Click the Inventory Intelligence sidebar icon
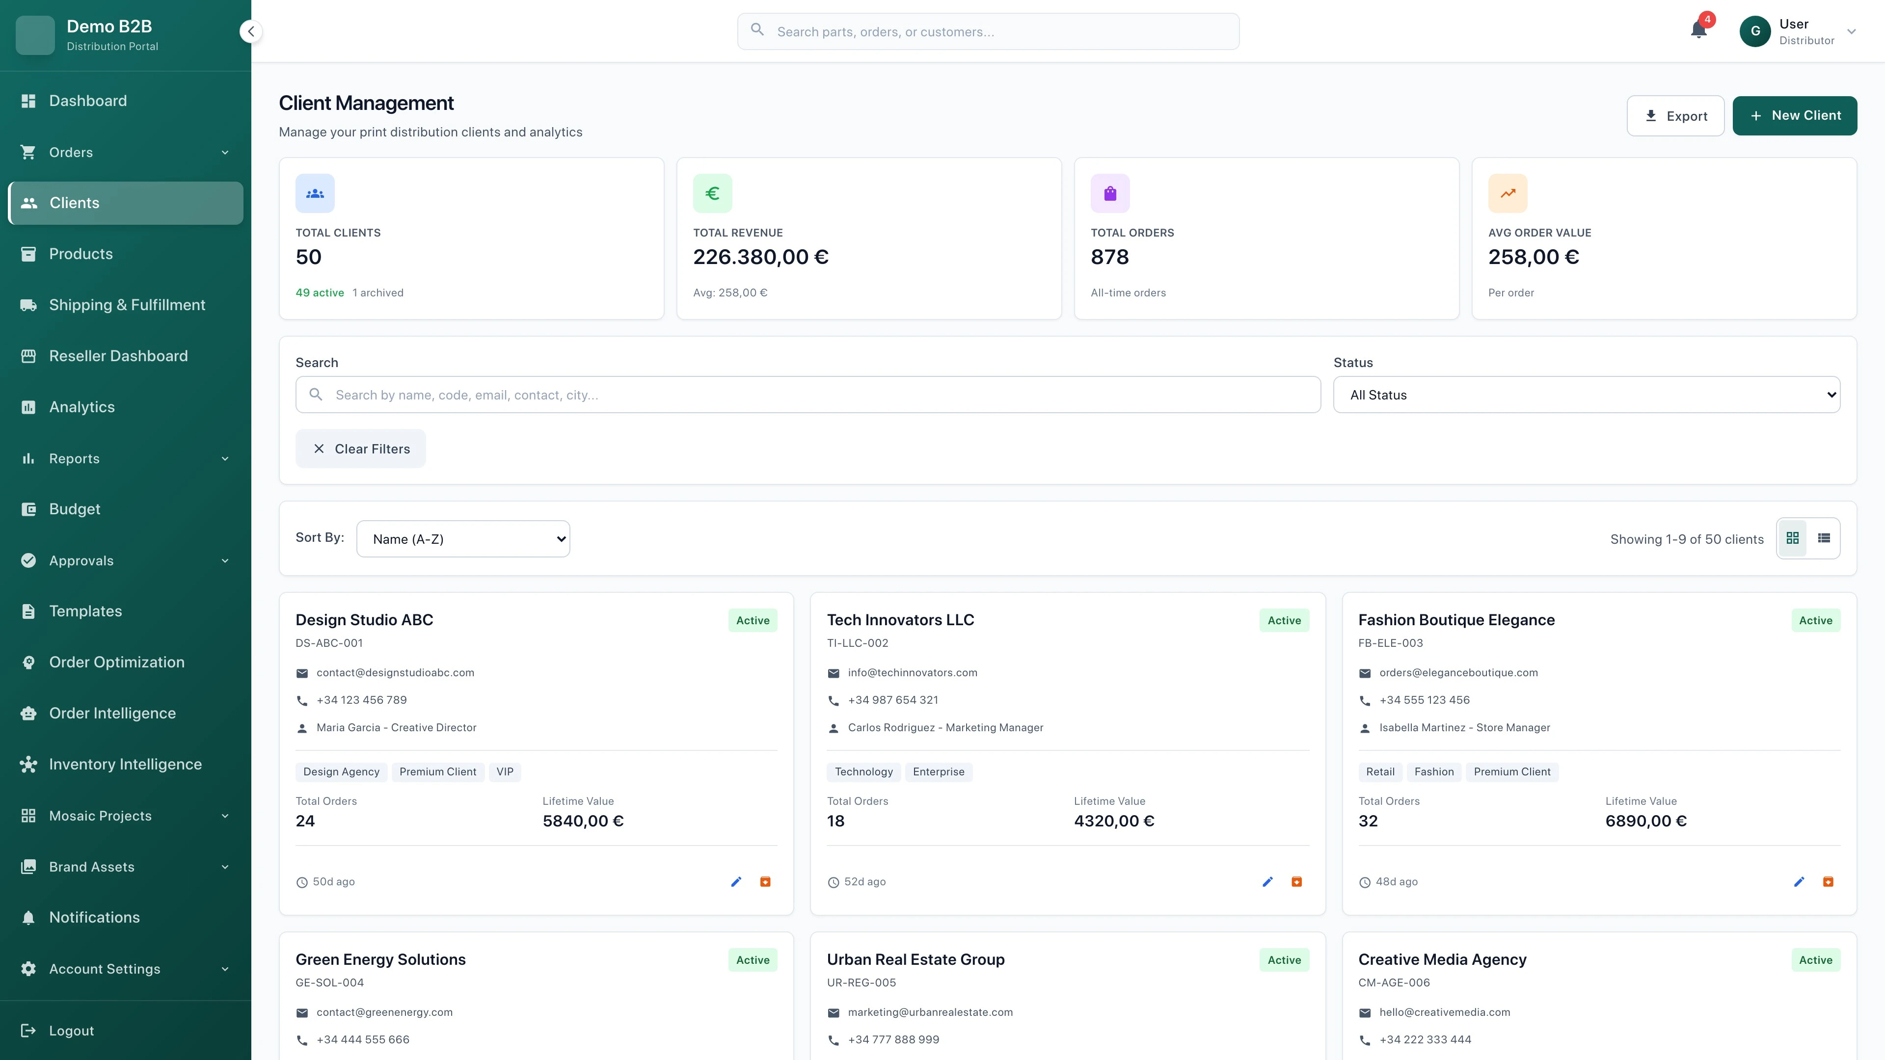The width and height of the screenshot is (1885, 1060). [28, 765]
